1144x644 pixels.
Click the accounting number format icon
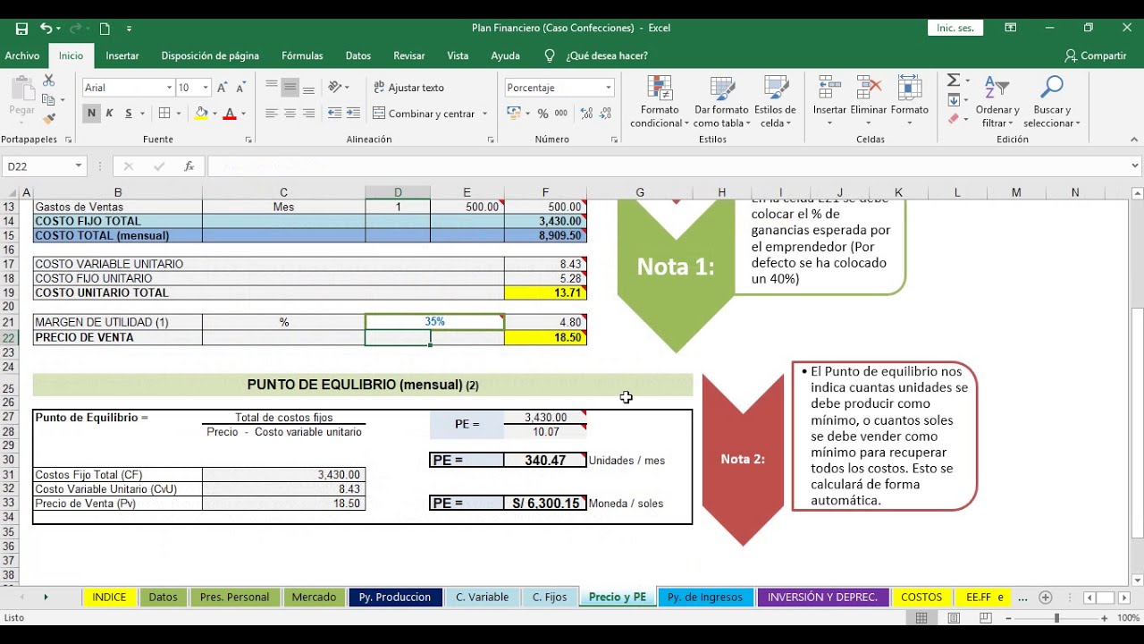[x=513, y=114]
